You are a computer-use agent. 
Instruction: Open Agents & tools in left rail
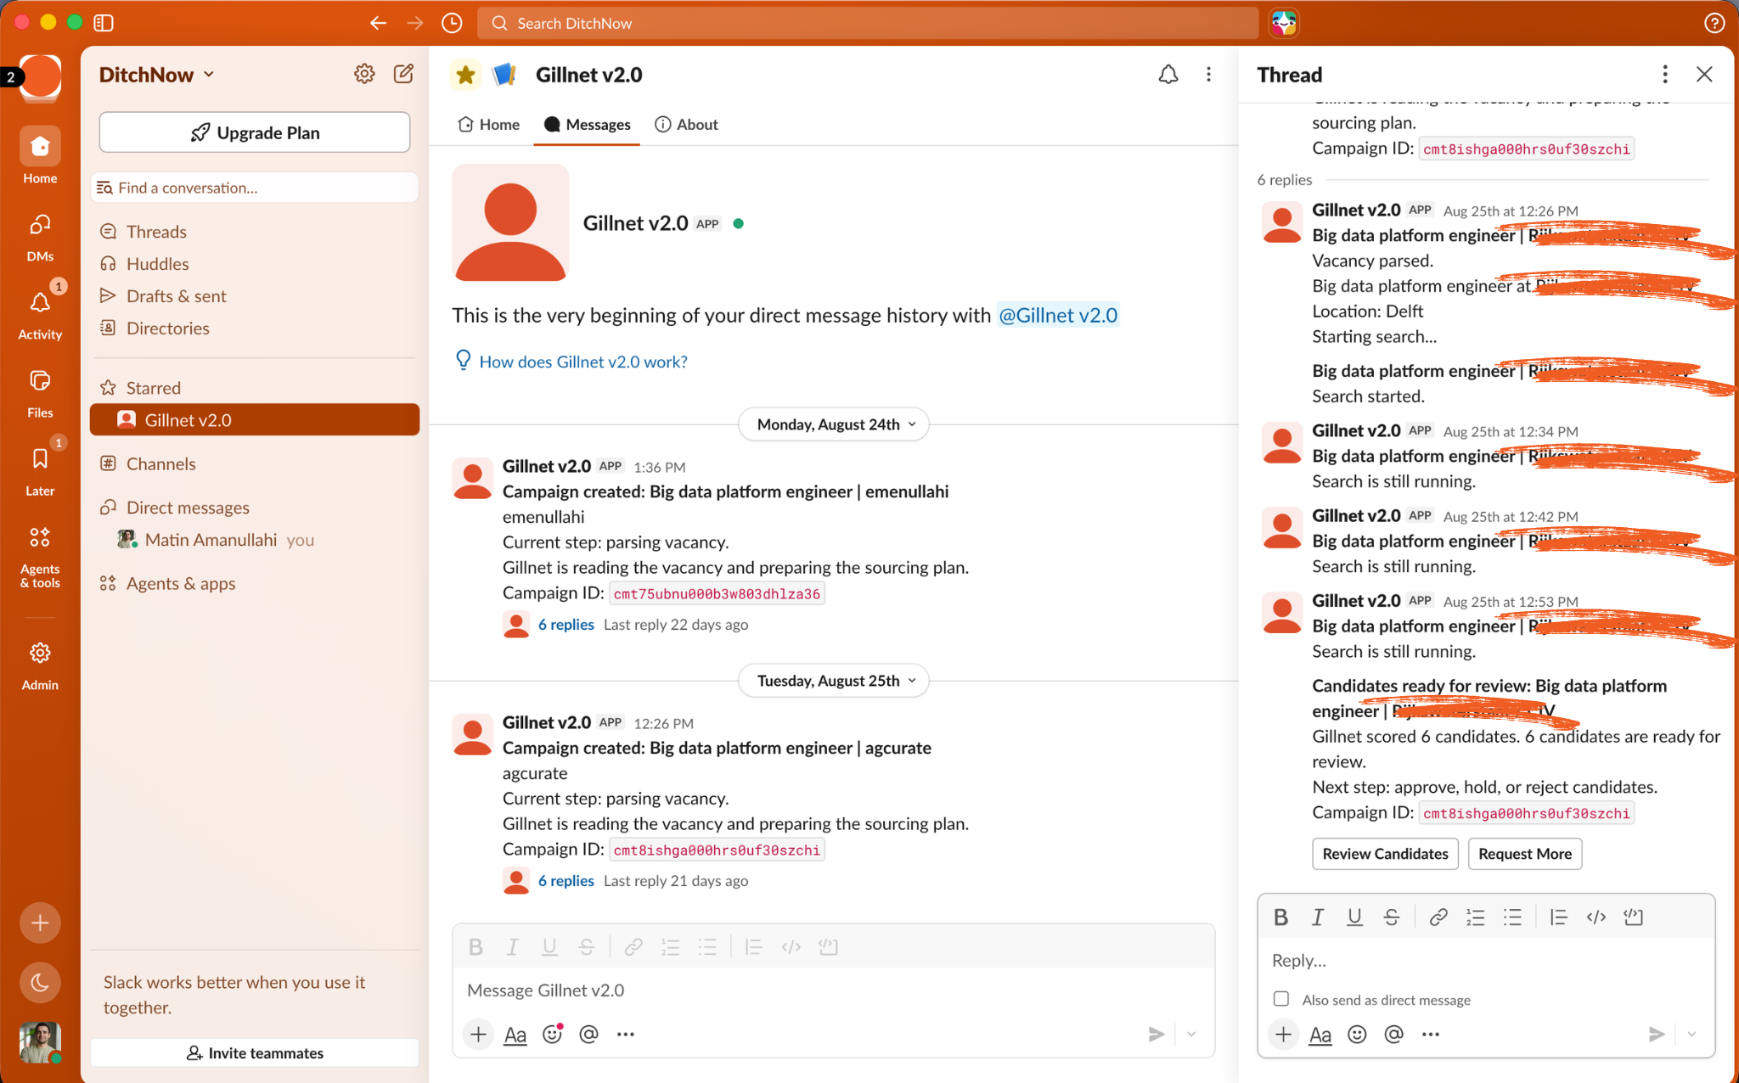pos(40,556)
